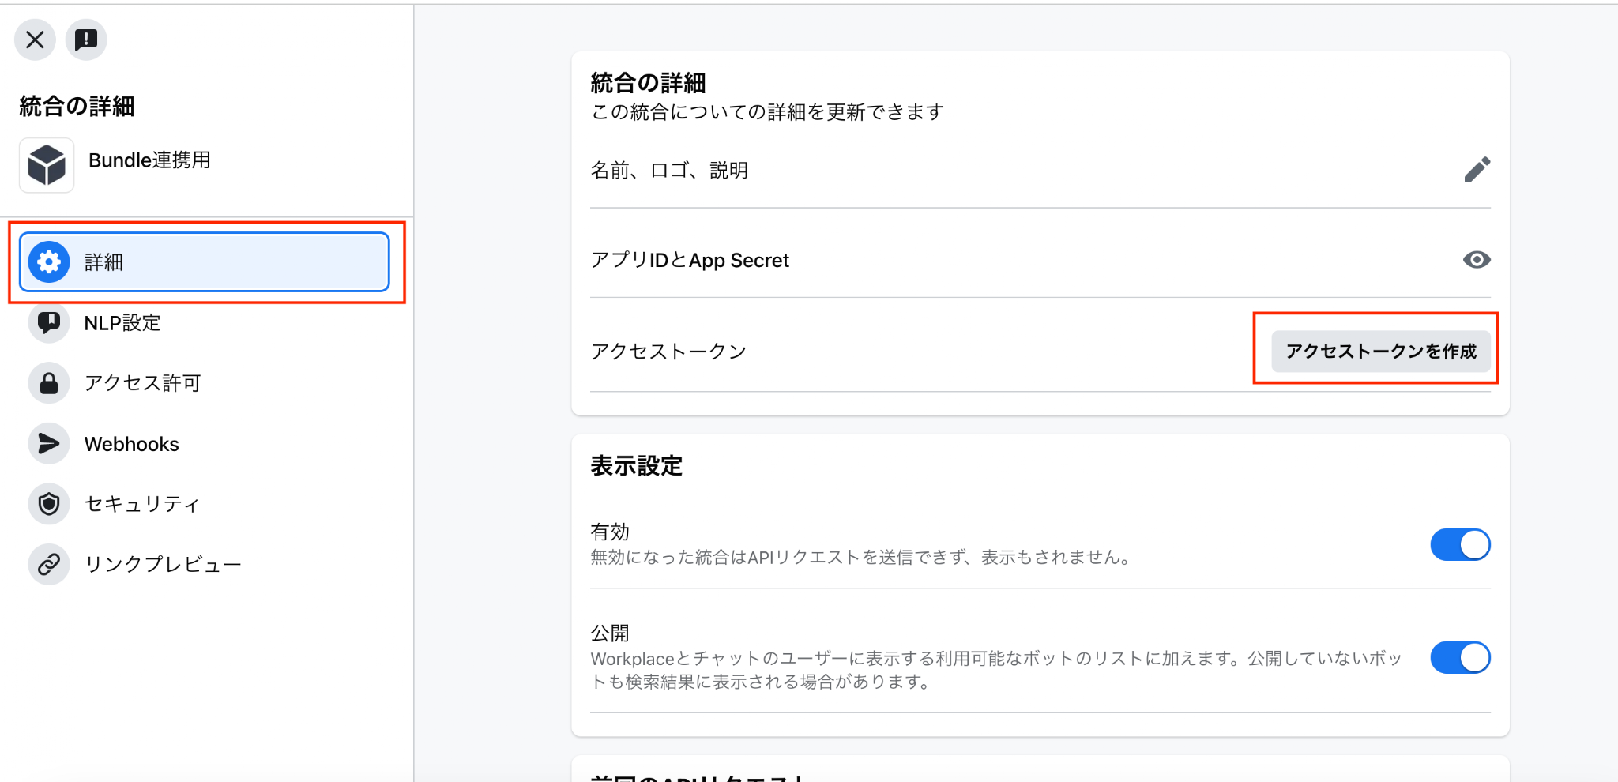The image size is (1618, 782).
Task: Click the アプリIDとApp Secret row label
Action: coord(690,261)
